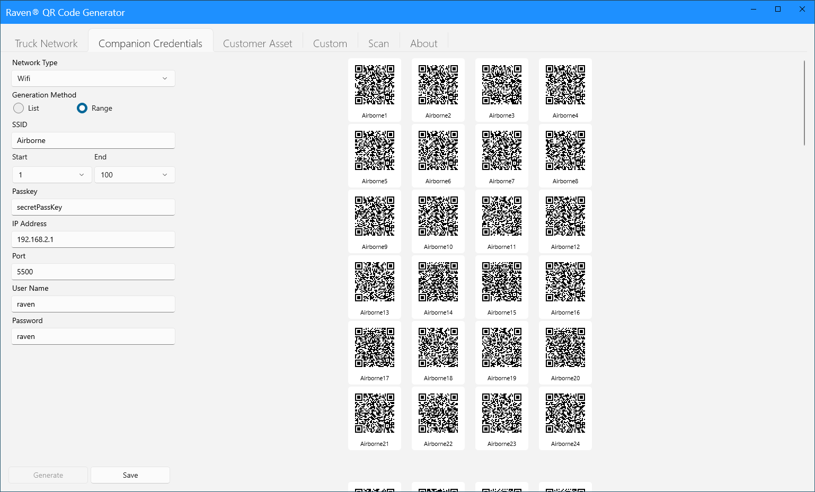Select the Airborne1 QR code

pyautogui.click(x=375, y=90)
